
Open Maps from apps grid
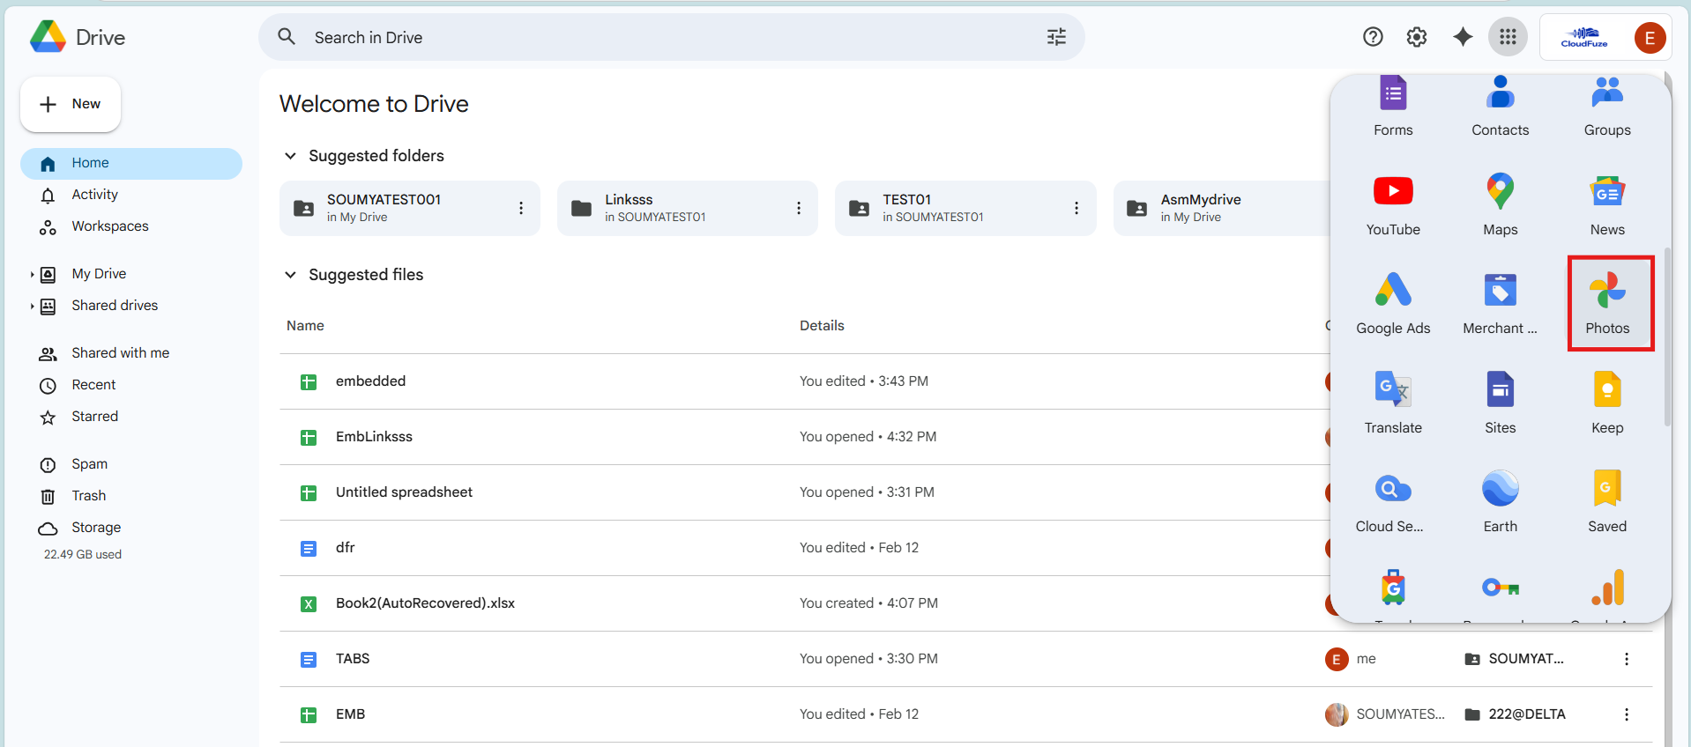pyautogui.click(x=1500, y=205)
